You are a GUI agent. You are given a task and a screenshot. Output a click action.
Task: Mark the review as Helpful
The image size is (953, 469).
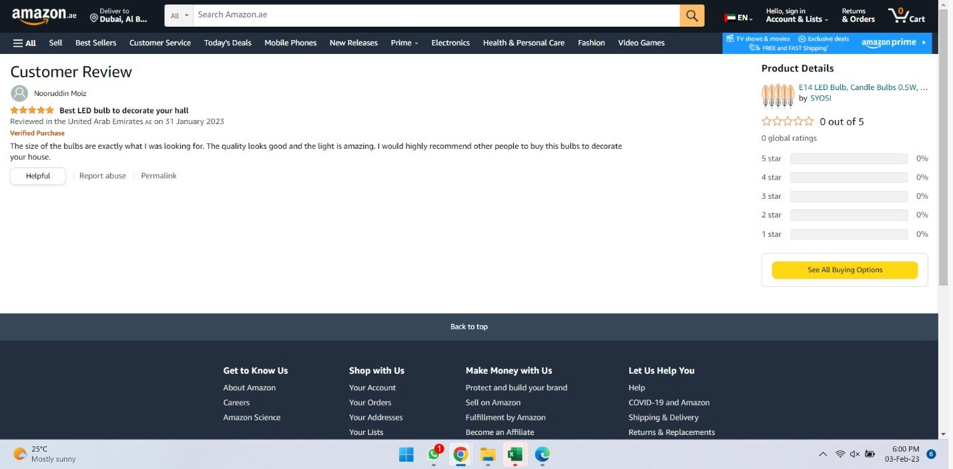[38, 176]
